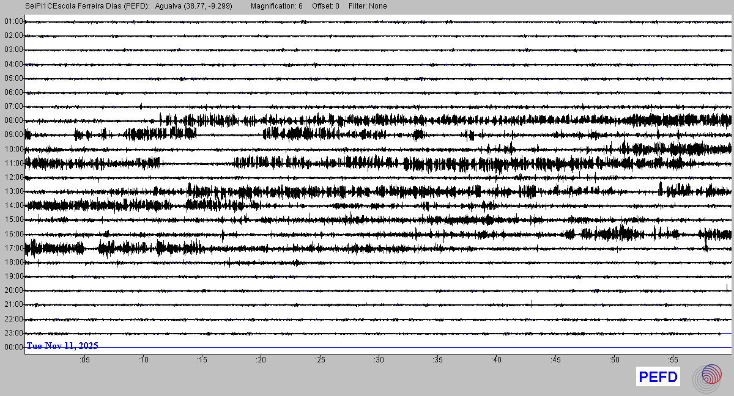Select the 08:00 hour trace label
This screenshot has height=396, width=734.
click(13, 120)
